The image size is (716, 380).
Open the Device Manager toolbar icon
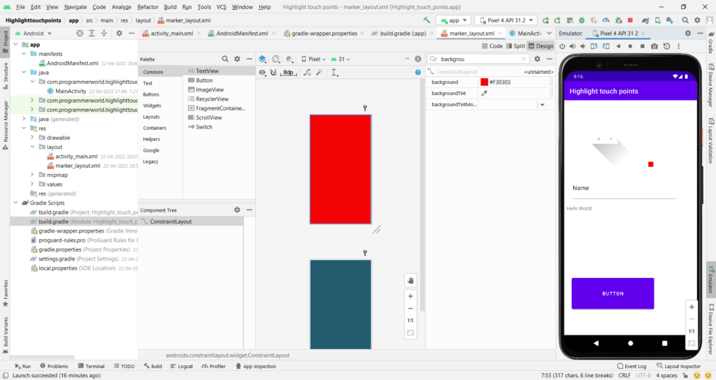point(657,20)
